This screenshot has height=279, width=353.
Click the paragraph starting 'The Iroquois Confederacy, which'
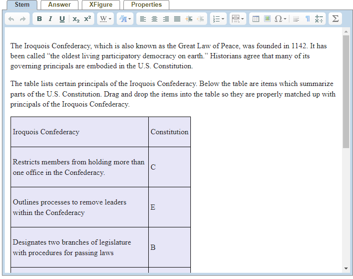point(168,56)
